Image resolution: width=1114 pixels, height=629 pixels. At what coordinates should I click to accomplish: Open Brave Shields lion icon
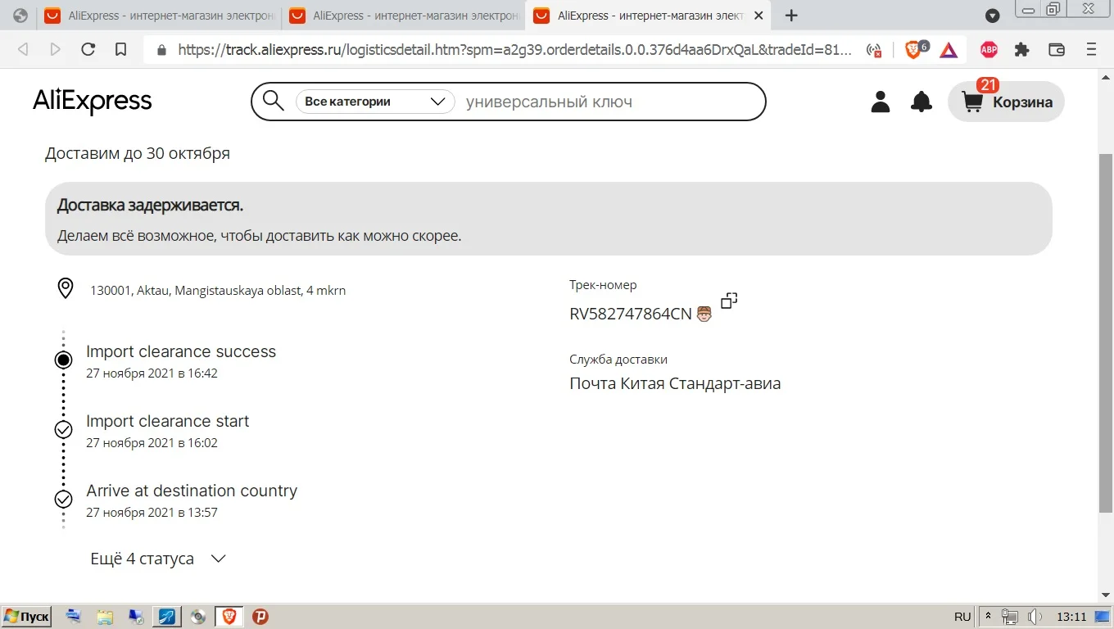(914, 50)
